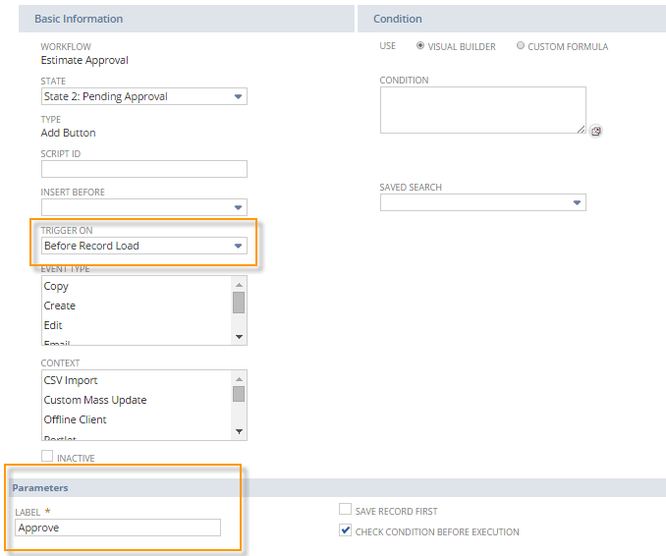Select Create in Event Type list
Screen dimensions: 666x556
click(136, 306)
